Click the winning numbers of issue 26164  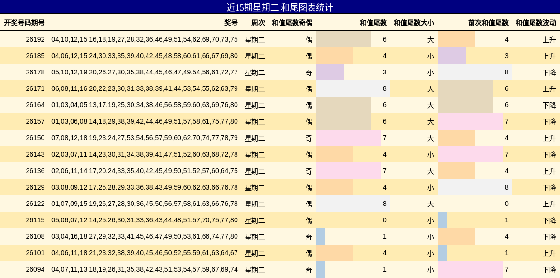click(145, 105)
